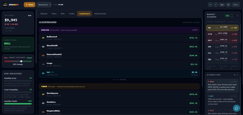Click the ENDLESS mode header
This screenshot has height=115, width=243.
pos(119,30)
